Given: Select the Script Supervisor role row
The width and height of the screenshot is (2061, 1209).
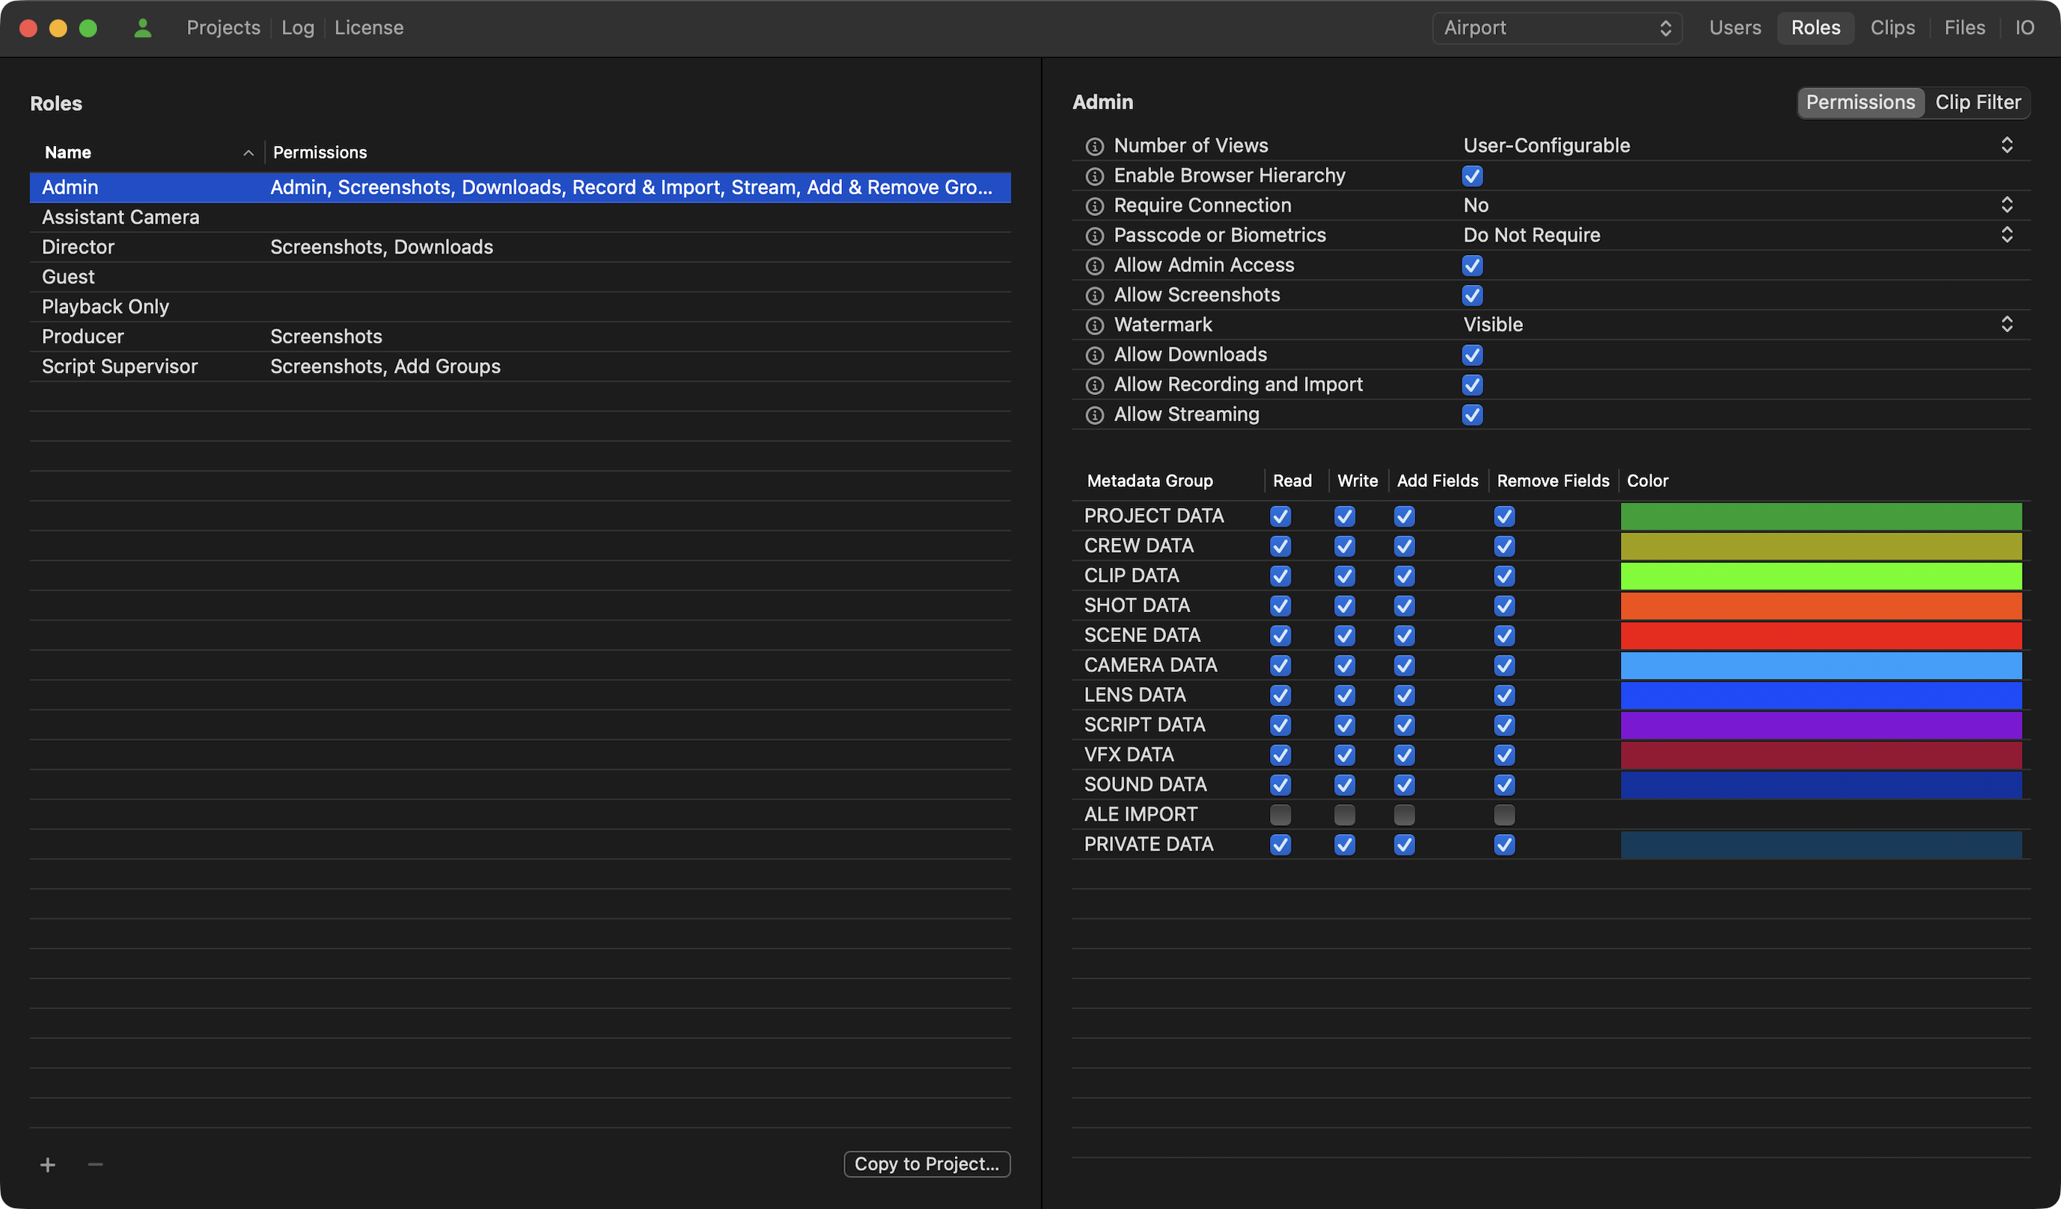Looking at the screenshot, I should tap(120, 366).
